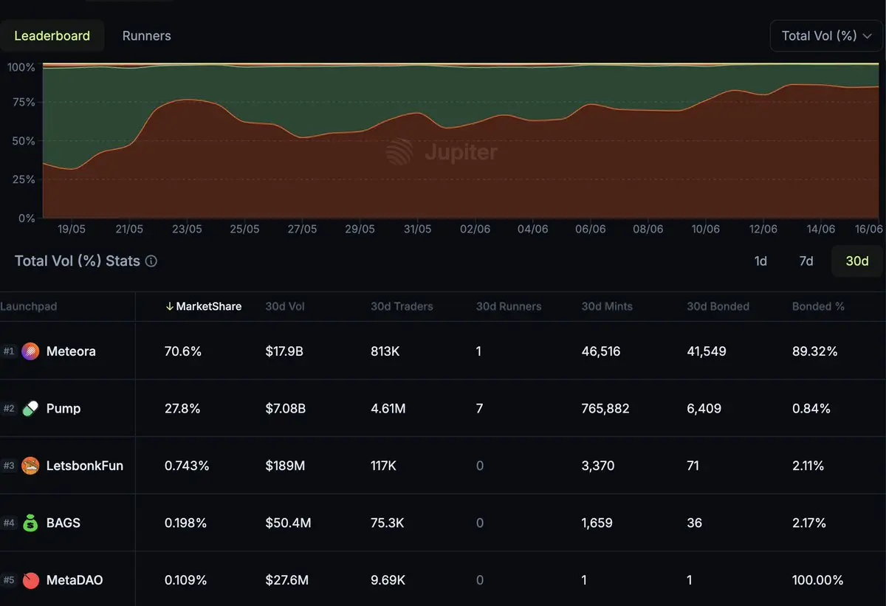Open the LetsbonkFun launchpad name

click(85, 466)
